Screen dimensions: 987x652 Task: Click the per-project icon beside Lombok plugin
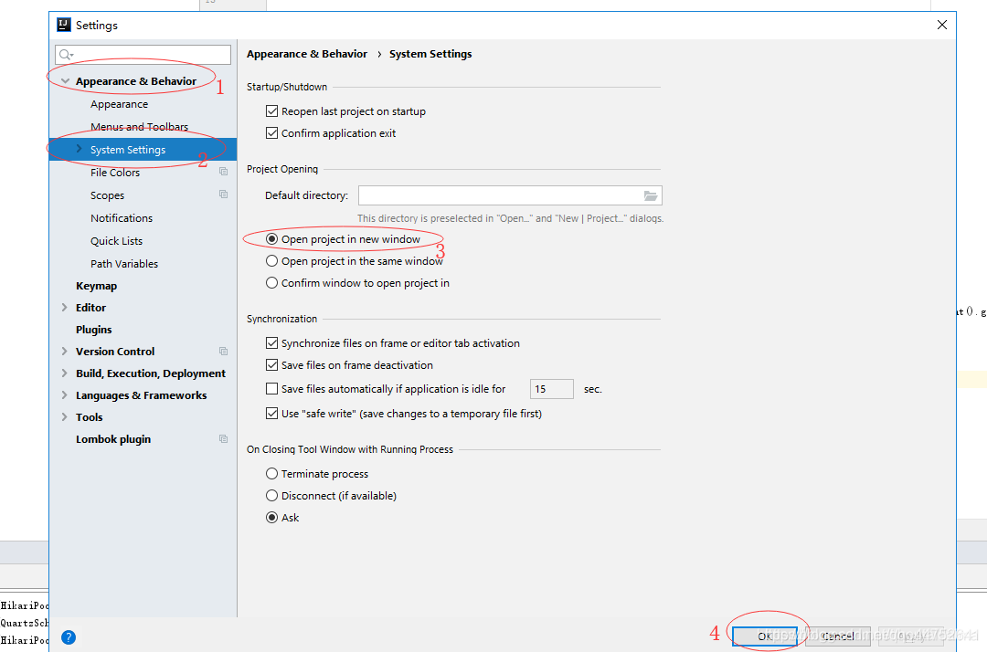(224, 439)
